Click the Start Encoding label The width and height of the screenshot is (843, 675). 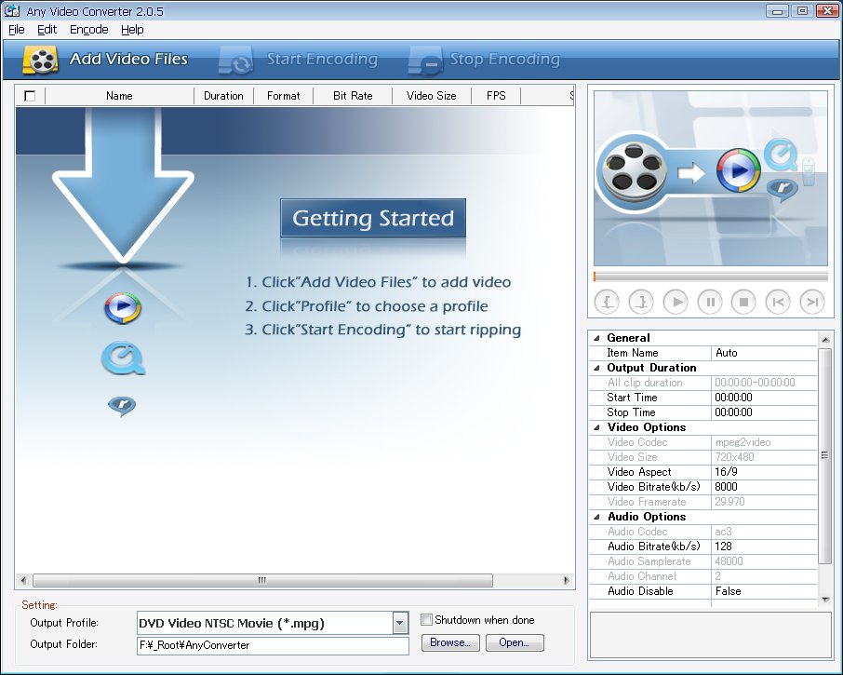click(x=322, y=59)
